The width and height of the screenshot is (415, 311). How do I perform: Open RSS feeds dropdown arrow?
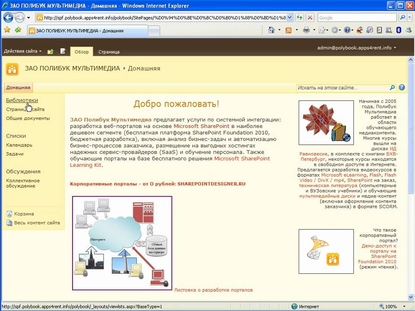tap(297, 30)
